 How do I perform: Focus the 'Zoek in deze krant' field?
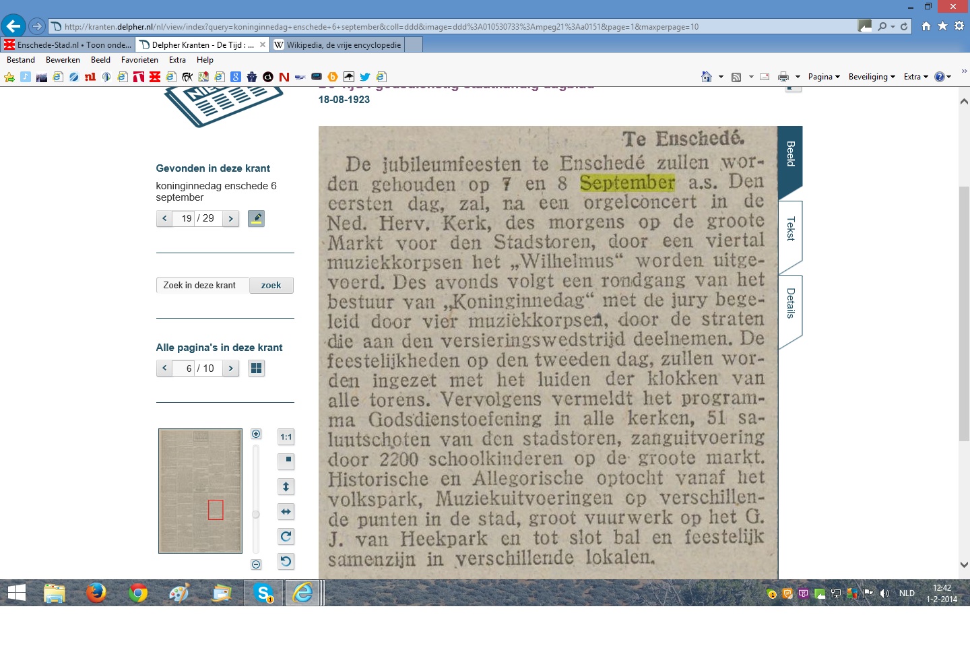point(203,286)
